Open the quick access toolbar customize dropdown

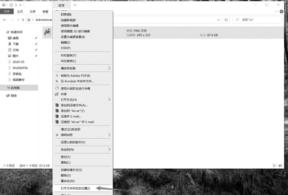click(x=20, y=5)
